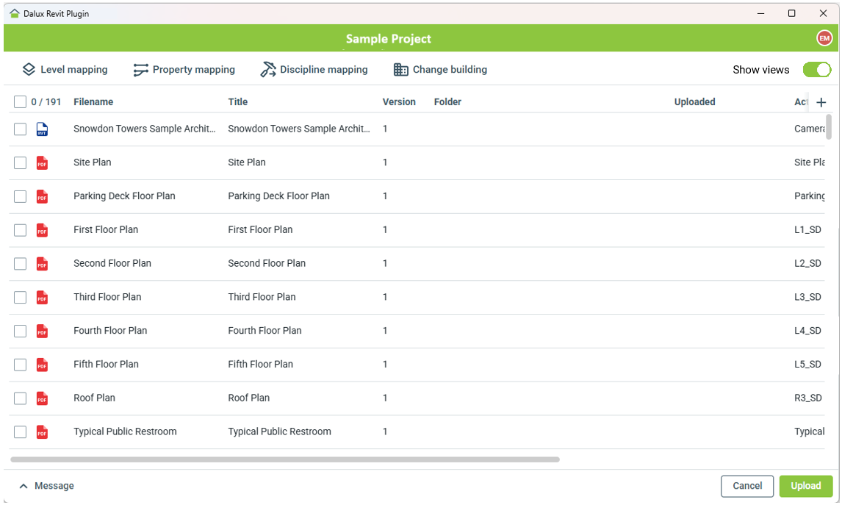Check the Fifth Floor Plan checkbox
842x505 pixels.
click(20, 365)
